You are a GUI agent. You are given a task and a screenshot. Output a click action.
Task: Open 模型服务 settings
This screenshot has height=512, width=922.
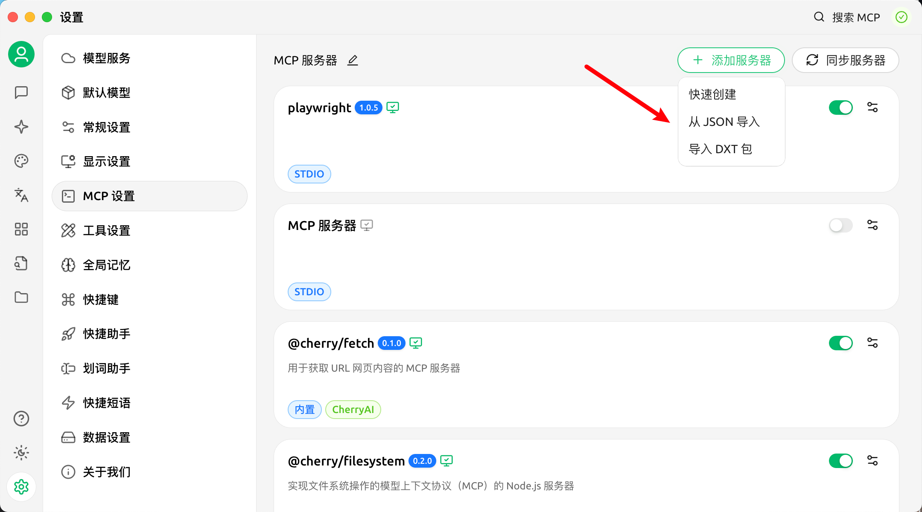(149, 58)
